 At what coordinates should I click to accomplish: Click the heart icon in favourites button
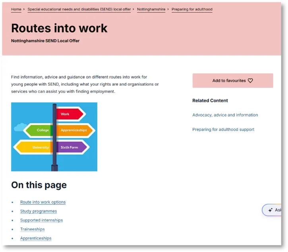250,81
